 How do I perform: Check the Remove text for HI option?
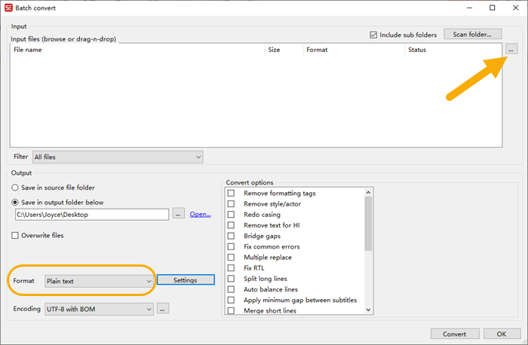pyautogui.click(x=232, y=225)
